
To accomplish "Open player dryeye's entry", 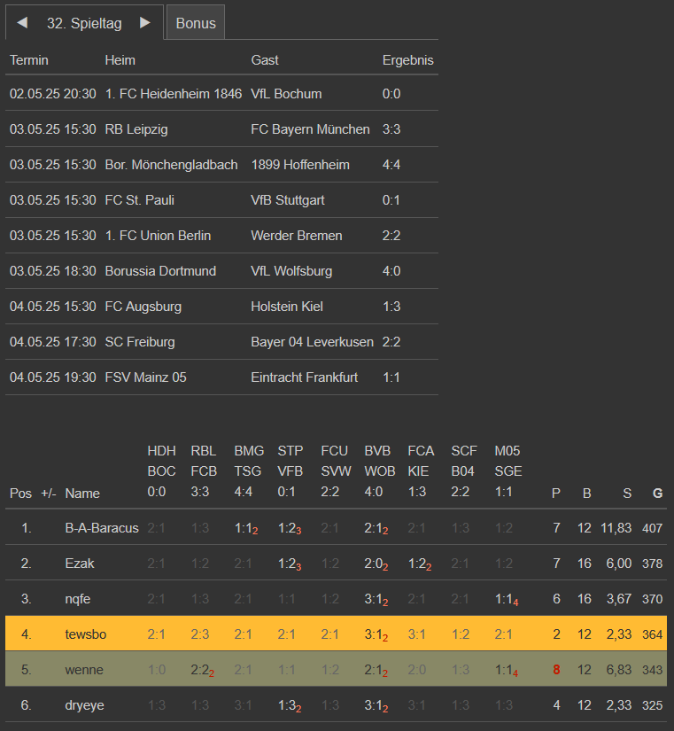I will [x=85, y=705].
